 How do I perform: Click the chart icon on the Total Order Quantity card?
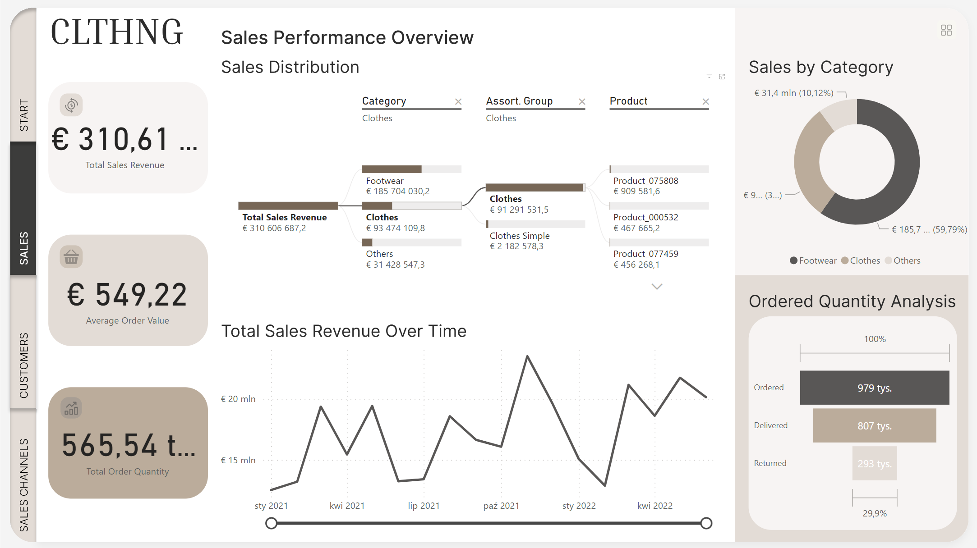coord(71,409)
